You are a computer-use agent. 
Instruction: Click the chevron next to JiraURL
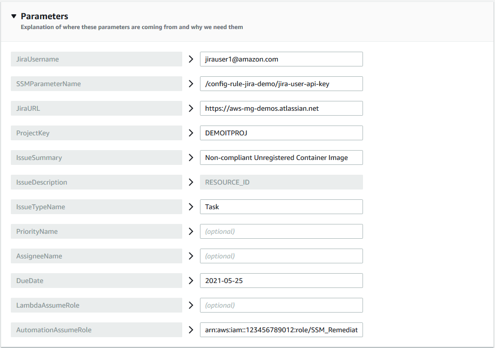(x=191, y=108)
